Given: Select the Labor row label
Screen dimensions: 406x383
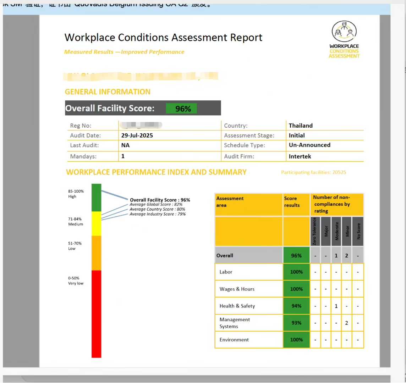Looking at the screenshot, I should (226, 272).
